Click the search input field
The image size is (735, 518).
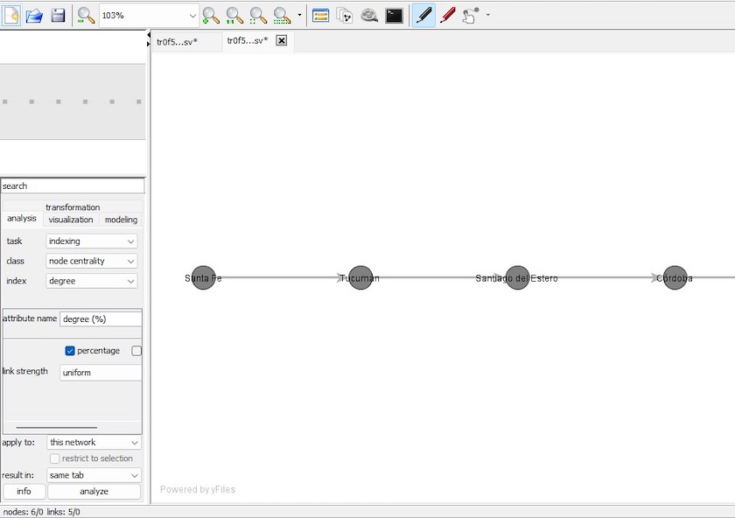click(73, 185)
